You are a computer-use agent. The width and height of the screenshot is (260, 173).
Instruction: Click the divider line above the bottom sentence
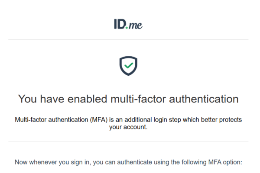pos(128,142)
